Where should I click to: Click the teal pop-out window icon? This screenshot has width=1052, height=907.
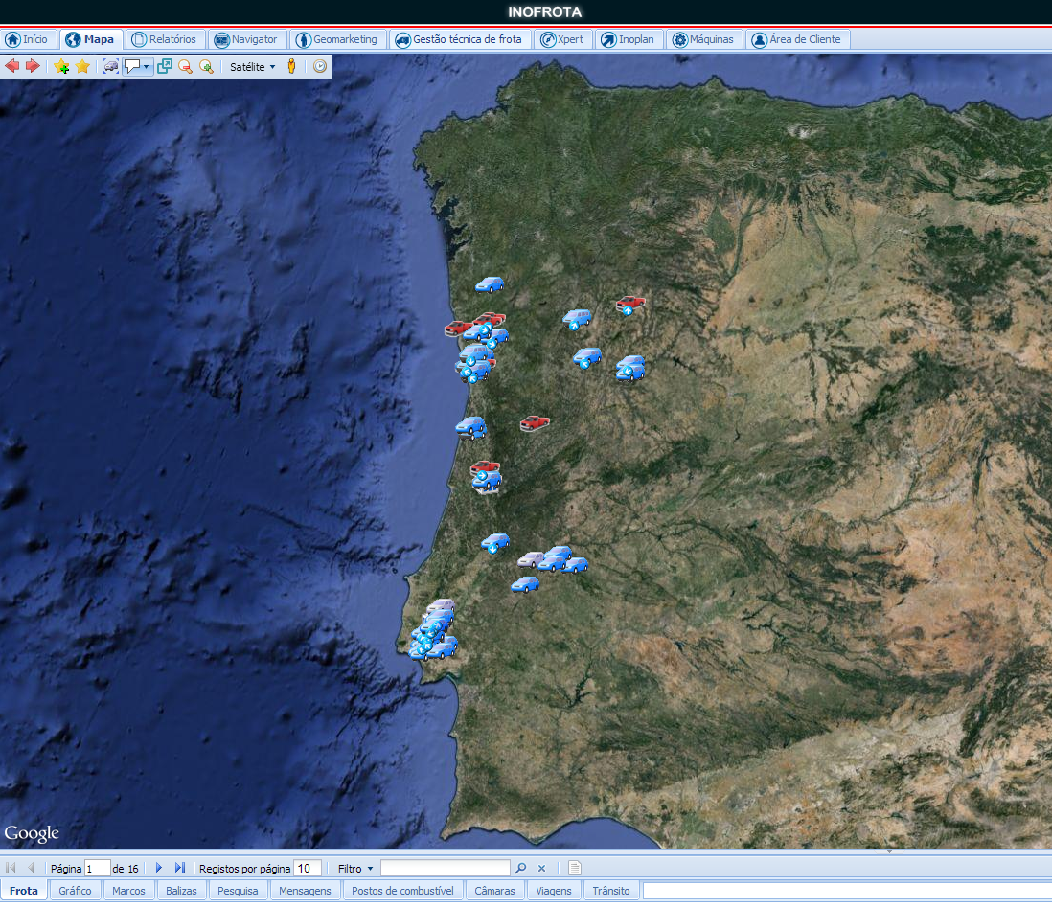[x=165, y=66]
